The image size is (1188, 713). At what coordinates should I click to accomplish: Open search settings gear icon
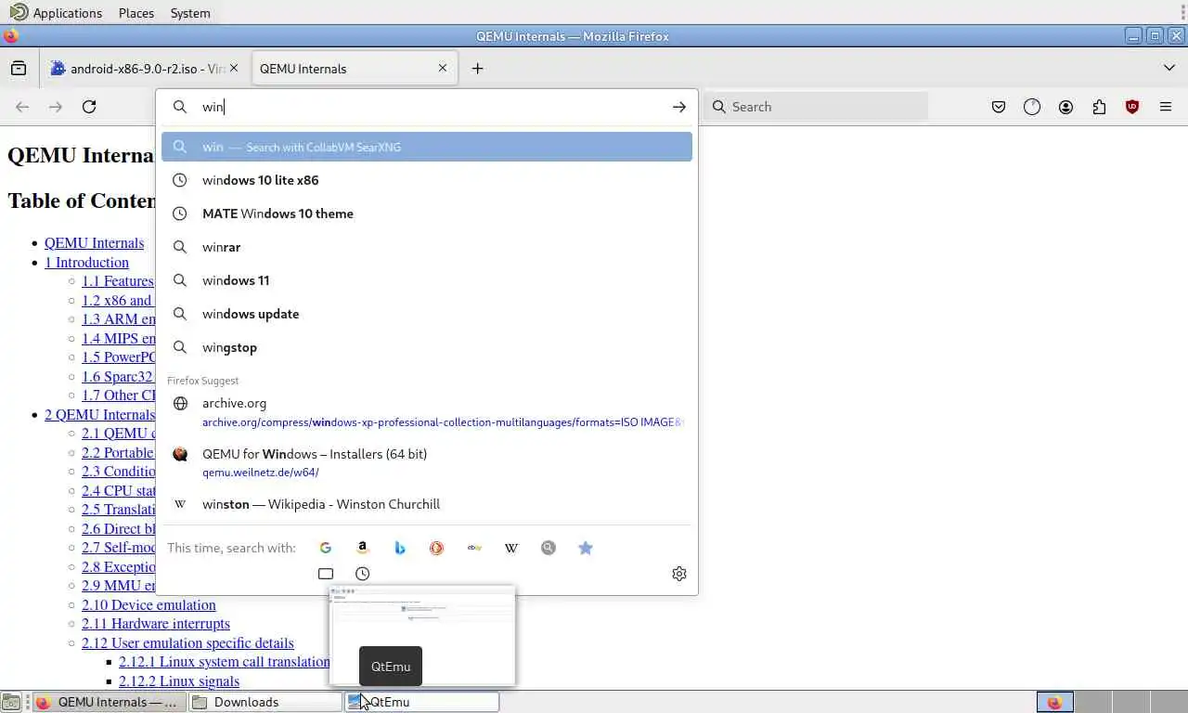coord(679,574)
